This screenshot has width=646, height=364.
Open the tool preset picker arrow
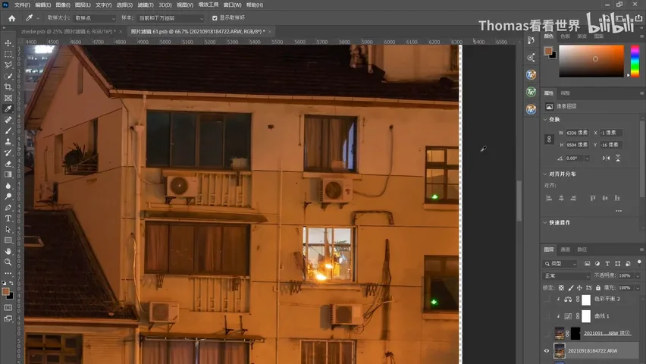pos(38,18)
